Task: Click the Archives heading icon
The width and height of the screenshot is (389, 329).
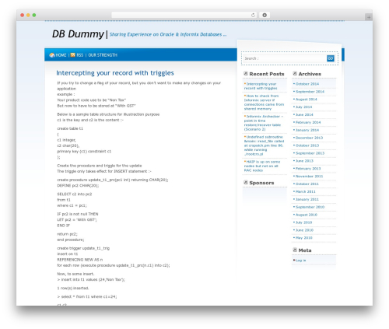Action: (x=295, y=74)
